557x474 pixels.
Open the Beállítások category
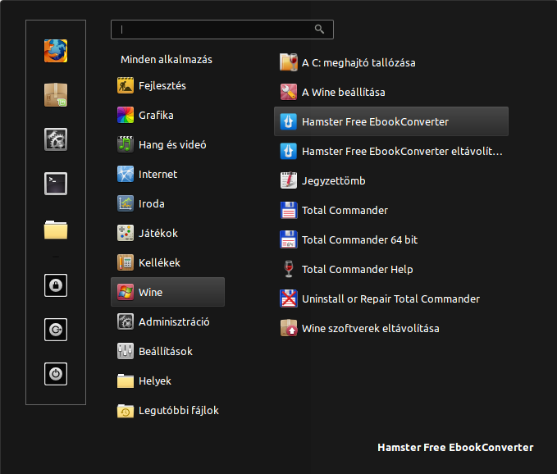pos(167,351)
